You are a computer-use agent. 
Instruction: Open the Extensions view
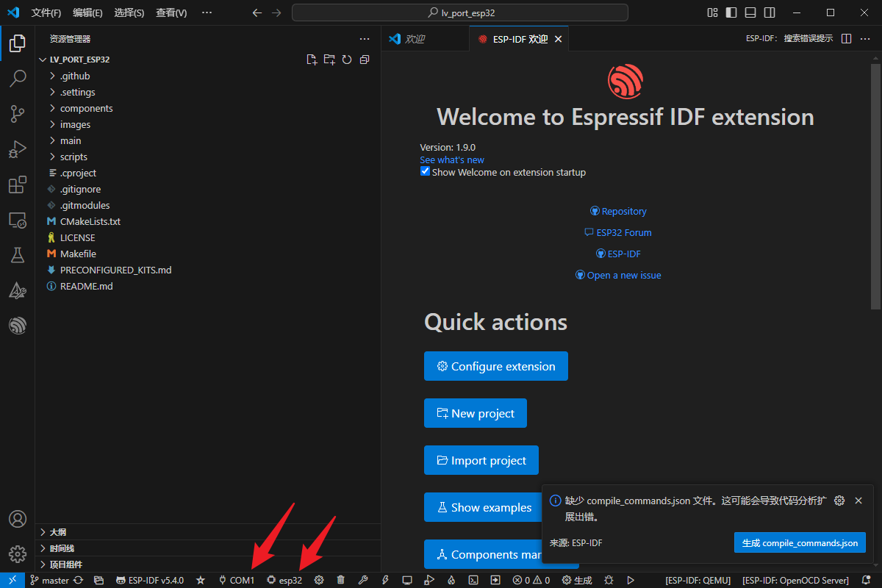pyautogui.click(x=17, y=184)
